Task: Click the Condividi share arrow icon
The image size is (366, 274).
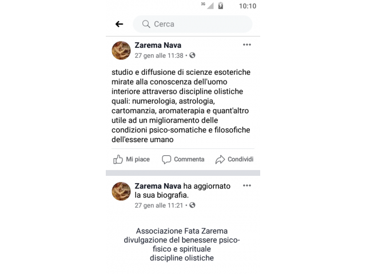Action: coord(220,160)
